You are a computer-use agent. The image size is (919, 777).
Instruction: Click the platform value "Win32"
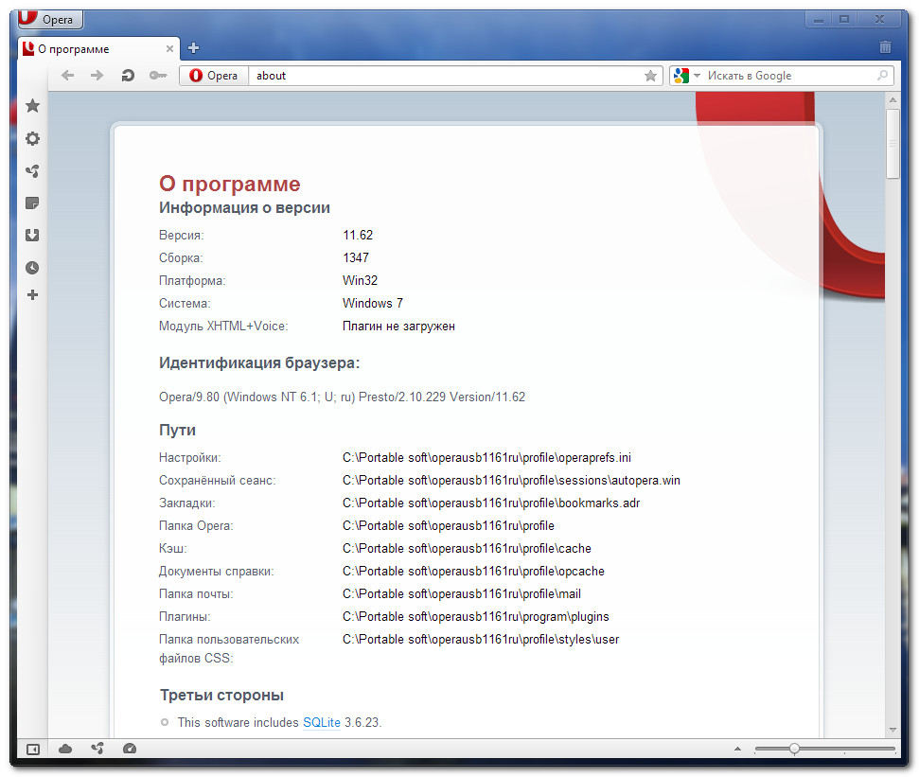click(x=360, y=281)
